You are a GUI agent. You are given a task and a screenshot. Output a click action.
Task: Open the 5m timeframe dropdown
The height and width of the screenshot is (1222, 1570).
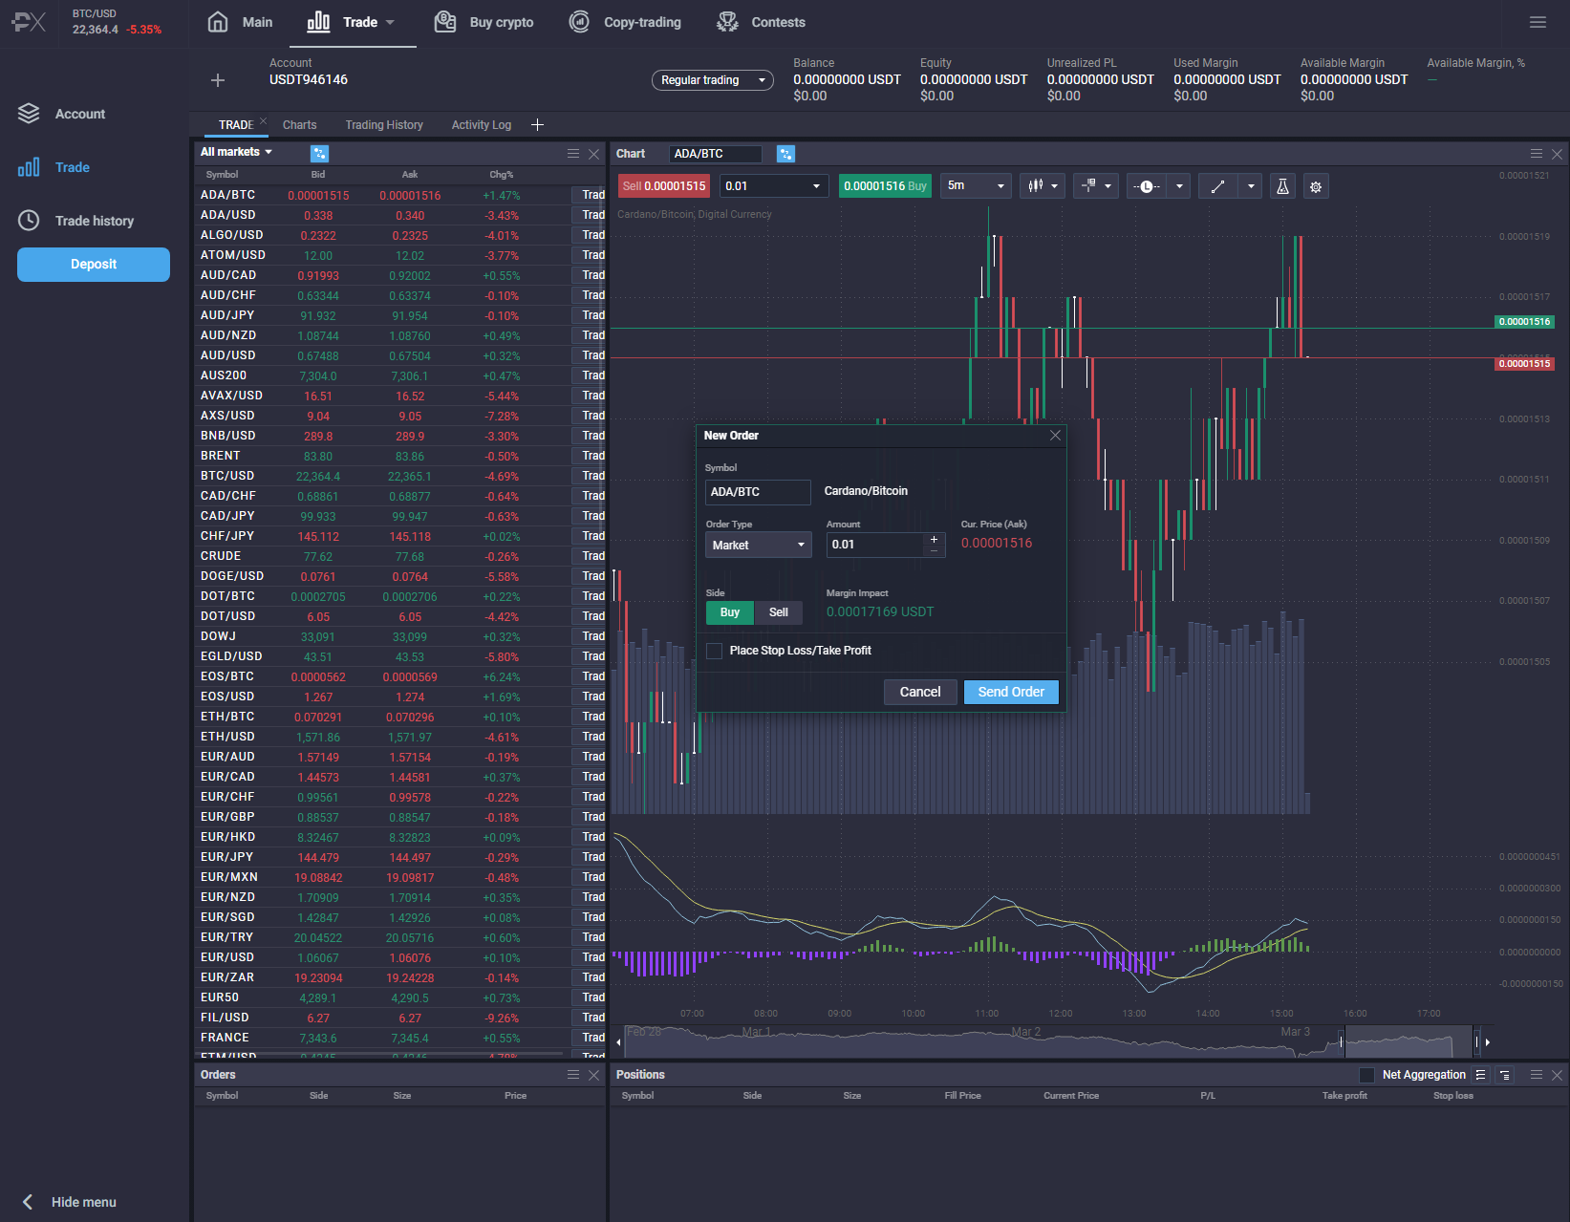(x=977, y=186)
